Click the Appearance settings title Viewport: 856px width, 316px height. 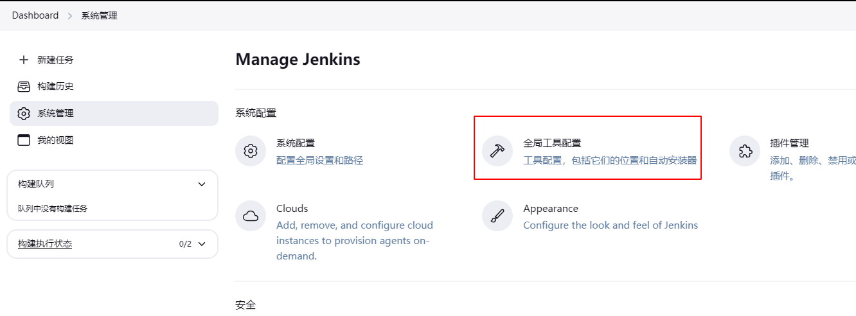tap(551, 209)
